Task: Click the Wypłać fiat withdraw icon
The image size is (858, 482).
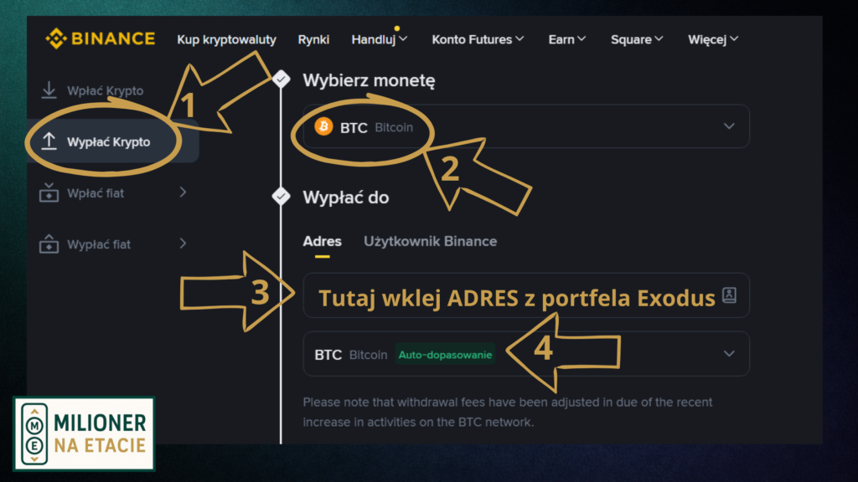Action: pos(49,244)
